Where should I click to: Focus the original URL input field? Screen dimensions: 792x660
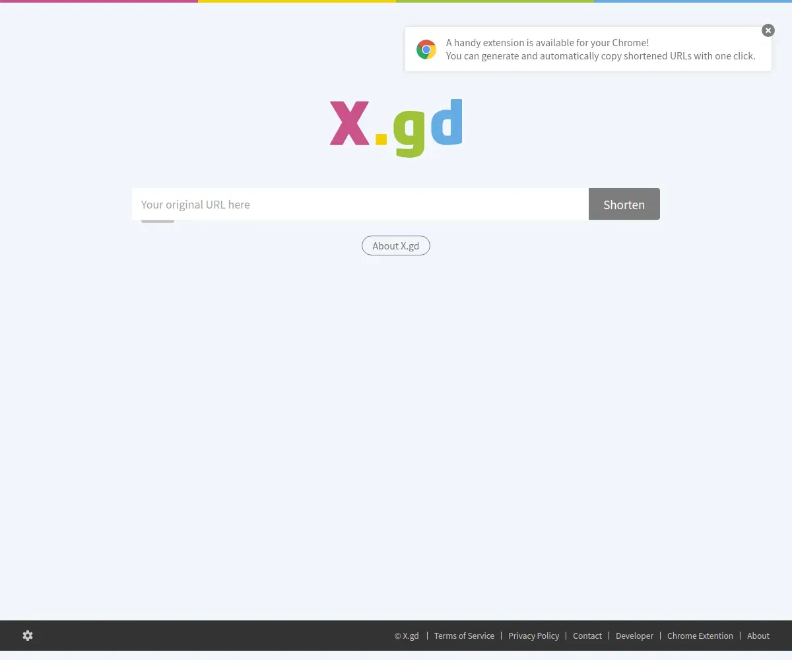[360, 204]
